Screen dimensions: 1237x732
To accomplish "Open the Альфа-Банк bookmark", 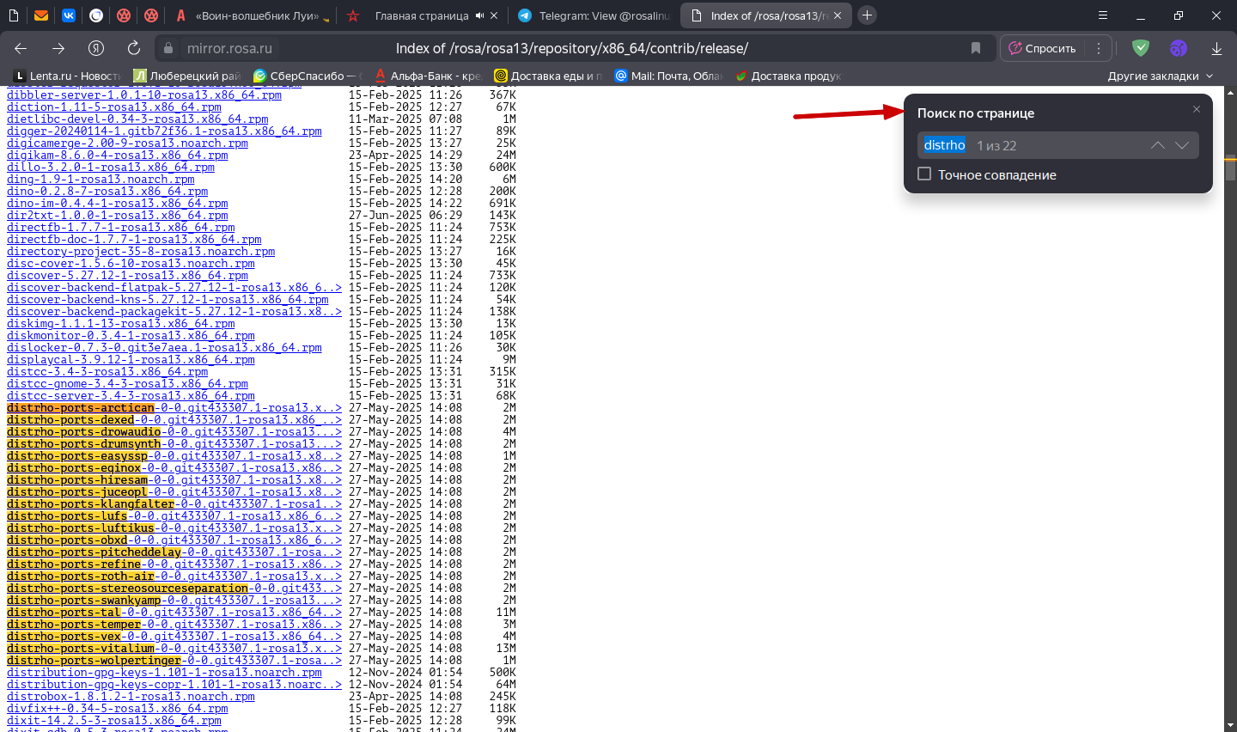I will tap(428, 76).
